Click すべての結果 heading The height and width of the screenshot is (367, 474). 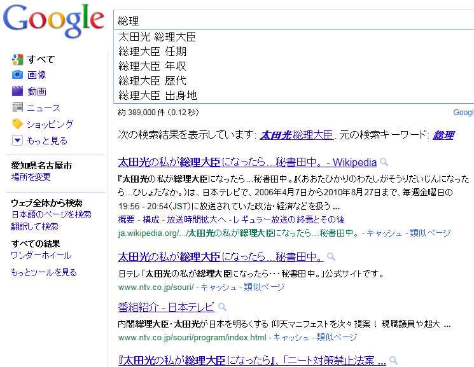pyautogui.click(x=36, y=244)
